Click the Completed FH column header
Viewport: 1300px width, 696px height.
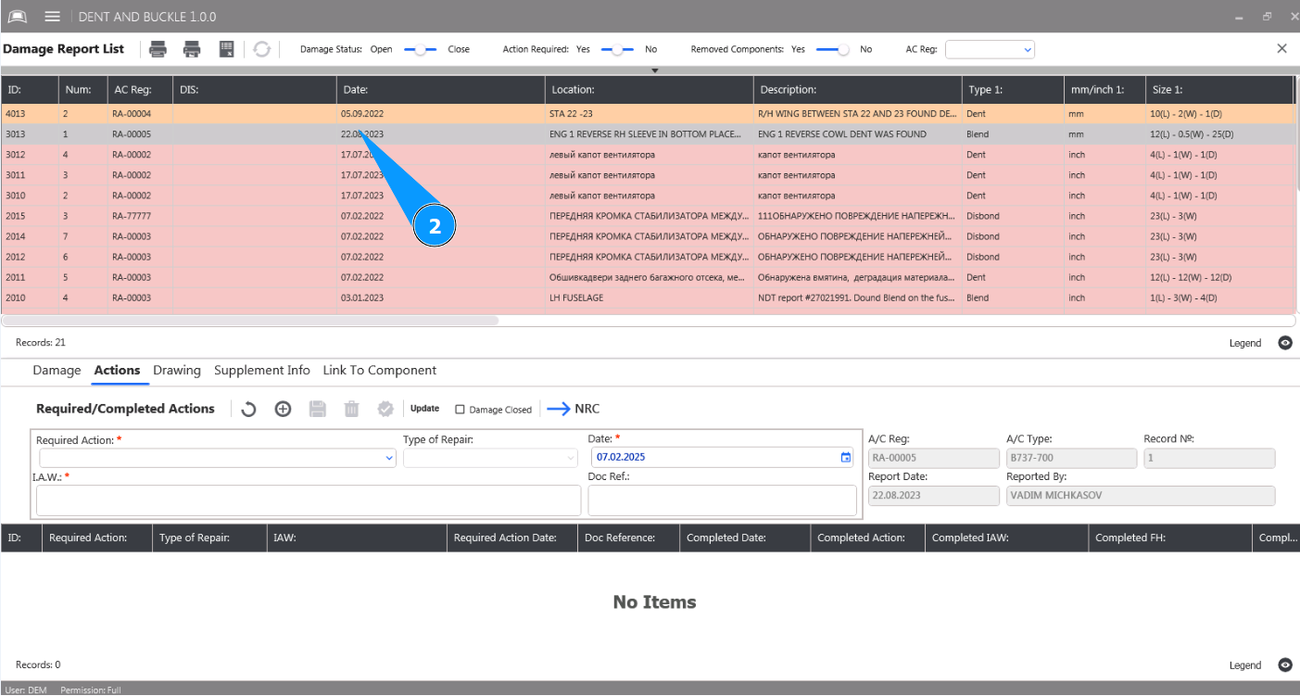click(1169, 538)
